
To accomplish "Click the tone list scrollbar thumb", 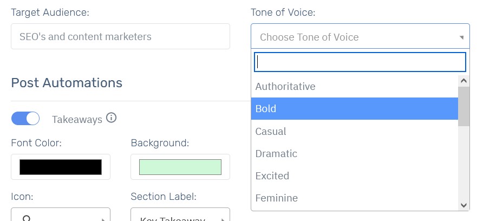I will tap(464, 106).
